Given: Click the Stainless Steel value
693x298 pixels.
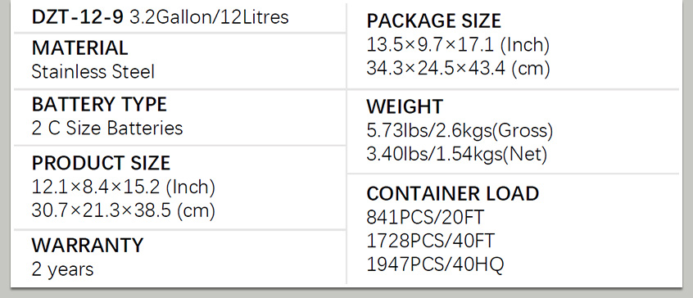Looking at the screenshot, I should [x=93, y=72].
